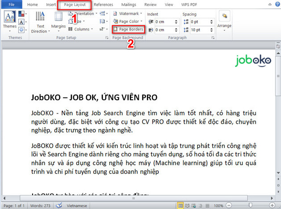Open the Breaks dropdown icon
Screen dimensions: 281x209
pos(104,13)
